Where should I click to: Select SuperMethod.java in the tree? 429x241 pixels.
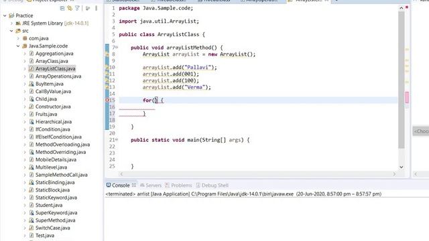pyautogui.click(x=55, y=220)
